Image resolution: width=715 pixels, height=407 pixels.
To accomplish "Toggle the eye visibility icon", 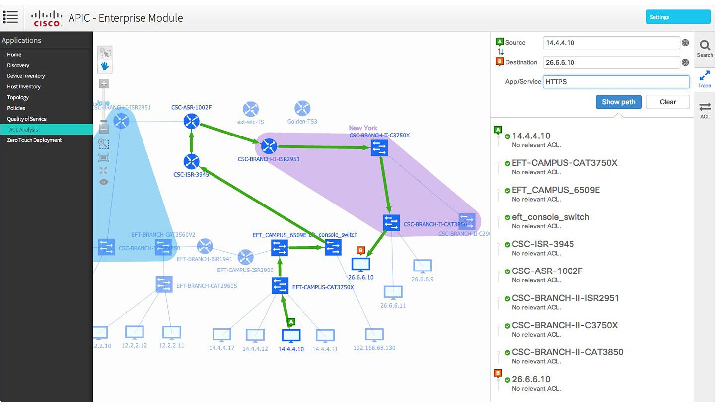I will (104, 182).
